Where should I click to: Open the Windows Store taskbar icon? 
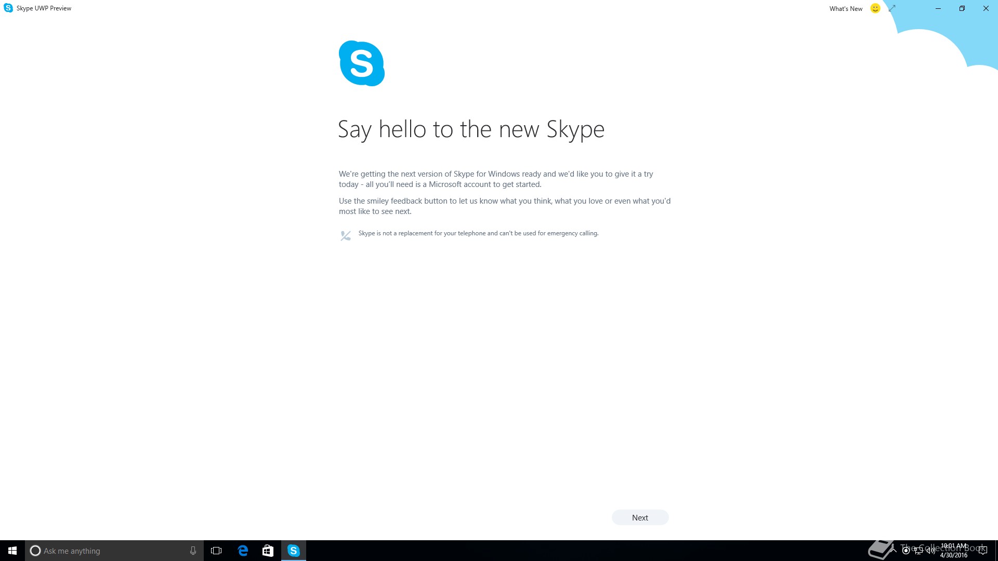(268, 551)
